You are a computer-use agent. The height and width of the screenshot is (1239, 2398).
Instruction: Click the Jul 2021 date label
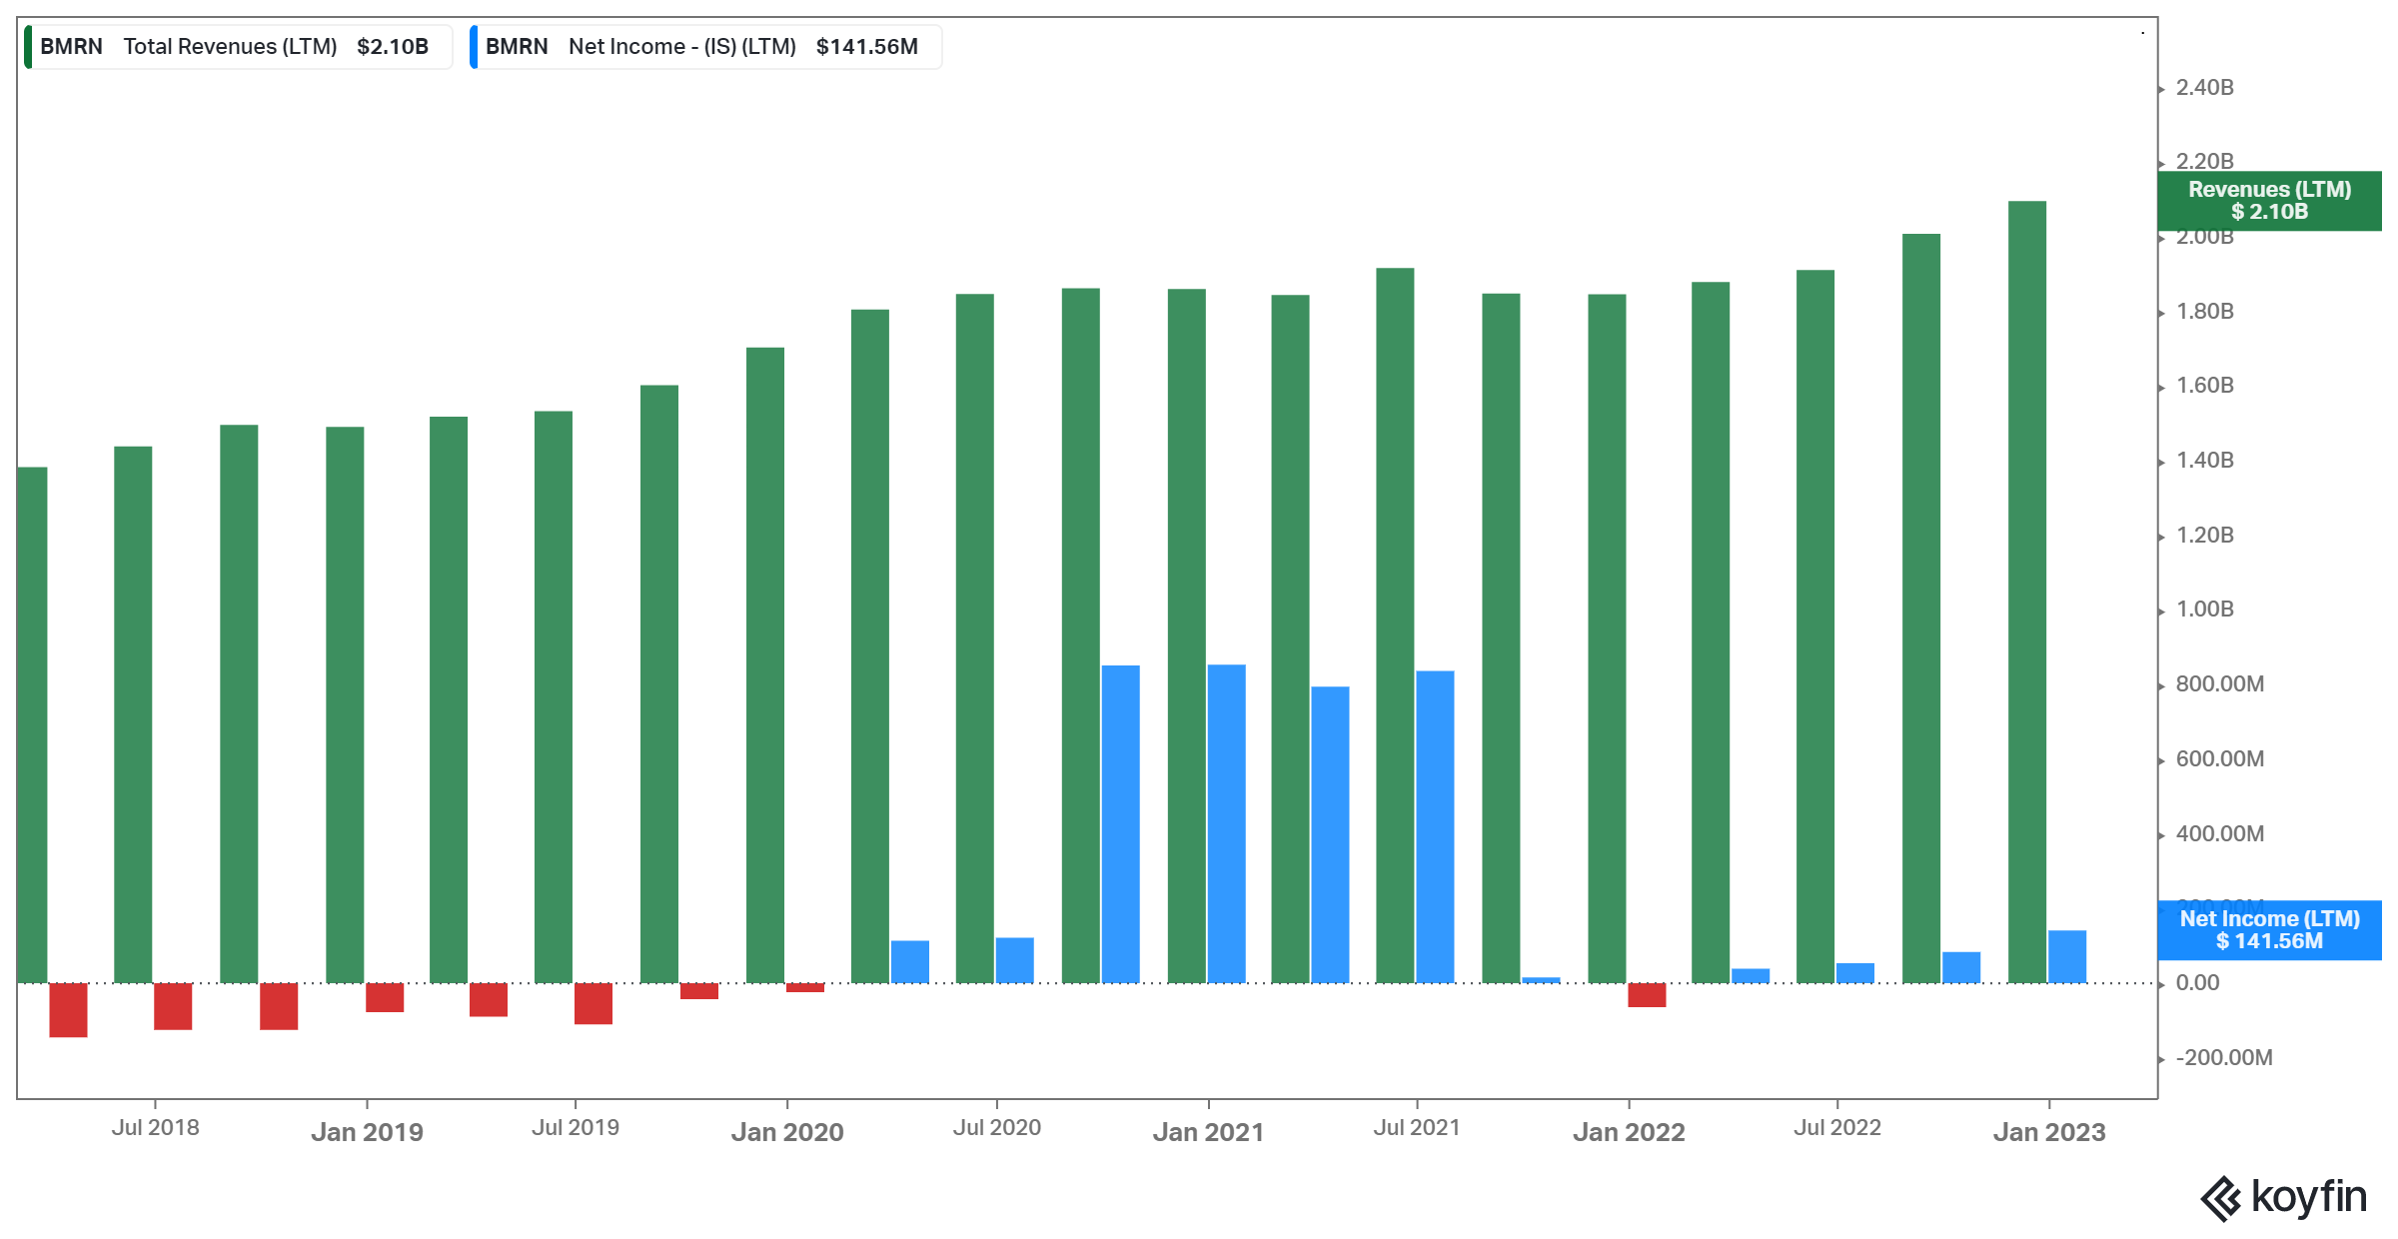(x=1416, y=1128)
